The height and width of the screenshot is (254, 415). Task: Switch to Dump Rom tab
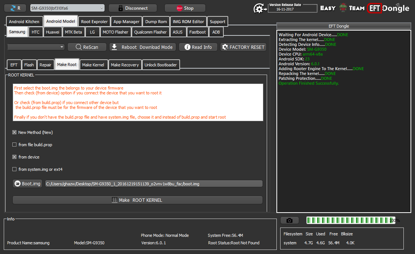pyautogui.click(x=156, y=22)
